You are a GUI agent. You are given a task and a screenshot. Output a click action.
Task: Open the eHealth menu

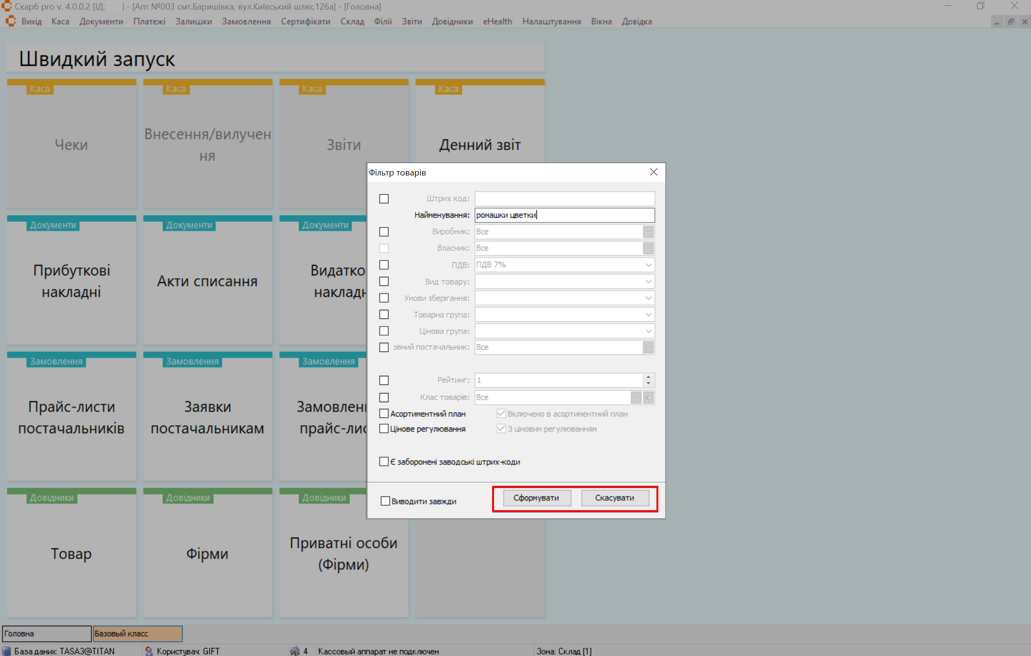click(497, 22)
